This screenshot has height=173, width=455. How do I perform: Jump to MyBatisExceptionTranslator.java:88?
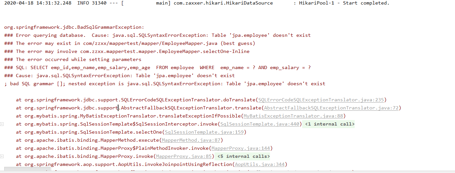[293, 116]
